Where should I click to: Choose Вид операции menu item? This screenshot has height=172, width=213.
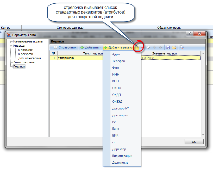[122, 156]
